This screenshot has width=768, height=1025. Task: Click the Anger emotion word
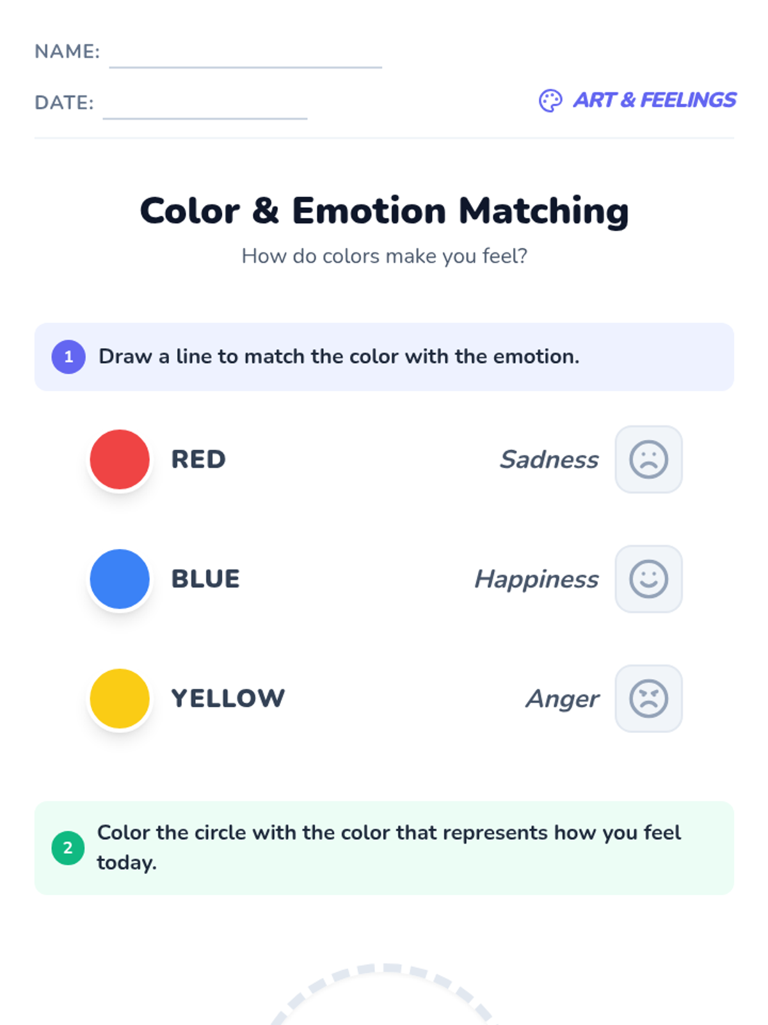pos(563,699)
